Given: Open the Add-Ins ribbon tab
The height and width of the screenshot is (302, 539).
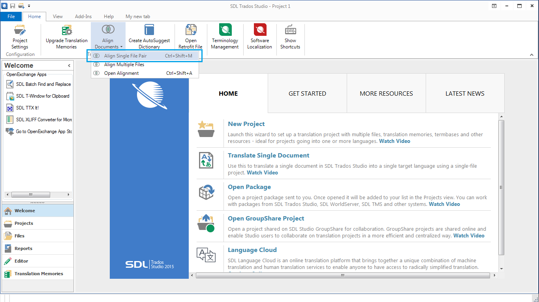Looking at the screenshot, I should (x=83, y=17).
